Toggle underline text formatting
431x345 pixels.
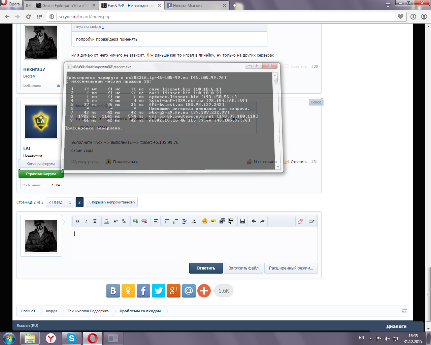95,221
